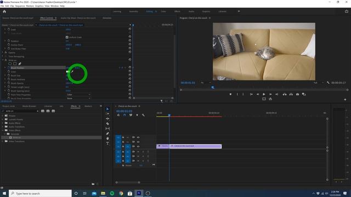Reset the Brush Position parameter
This screenshot has height=197, width=351.
pyautogui.click(x=130, y=67)
